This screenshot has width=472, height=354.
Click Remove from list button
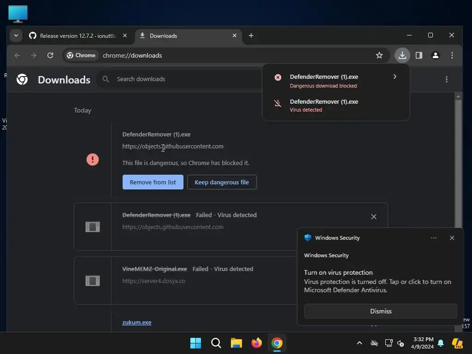coord(153,182)
